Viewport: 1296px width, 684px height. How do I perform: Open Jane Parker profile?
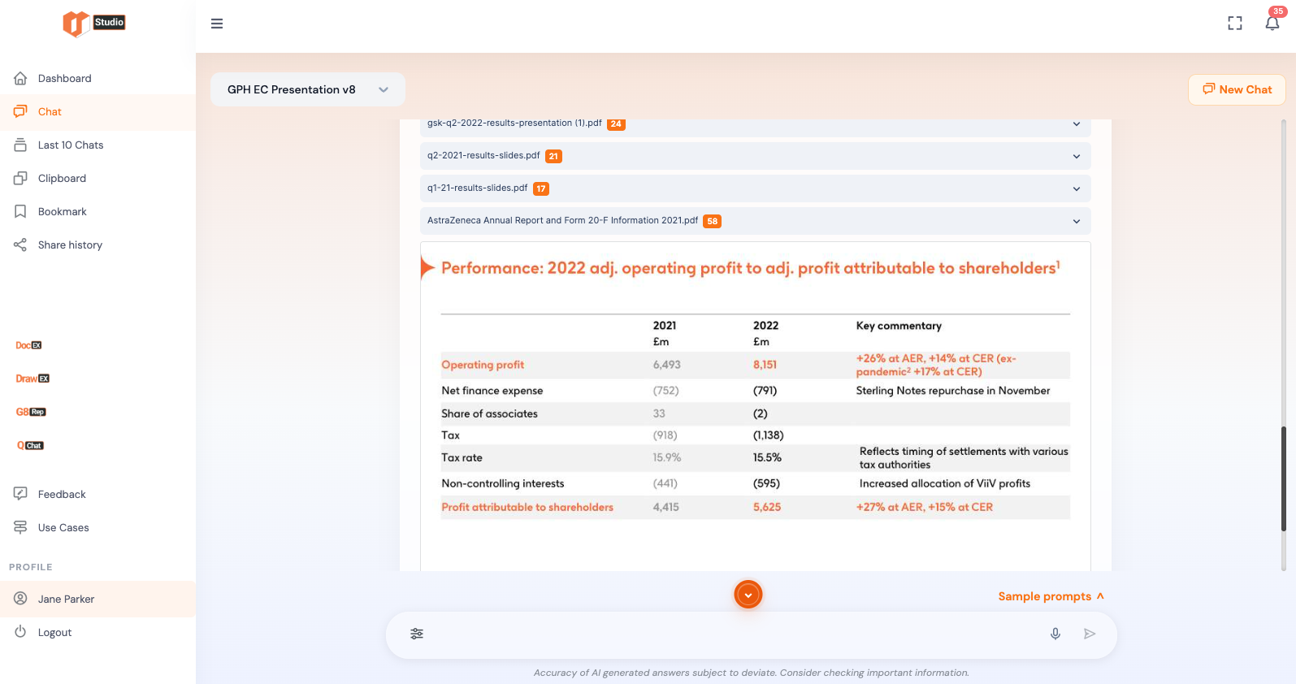pyautogui.click(x=98, y=600)
